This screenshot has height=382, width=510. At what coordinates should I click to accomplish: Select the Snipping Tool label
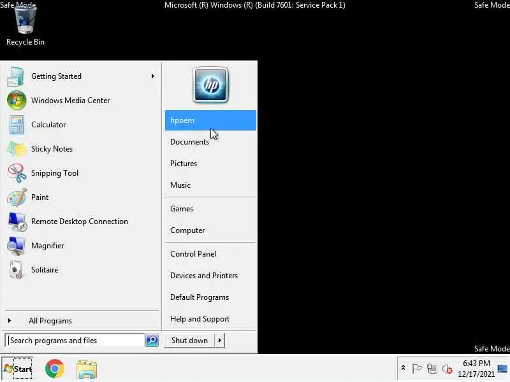point(55,173)
